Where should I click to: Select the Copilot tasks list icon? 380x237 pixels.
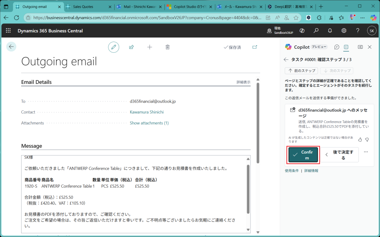click(x=346, y=47)
